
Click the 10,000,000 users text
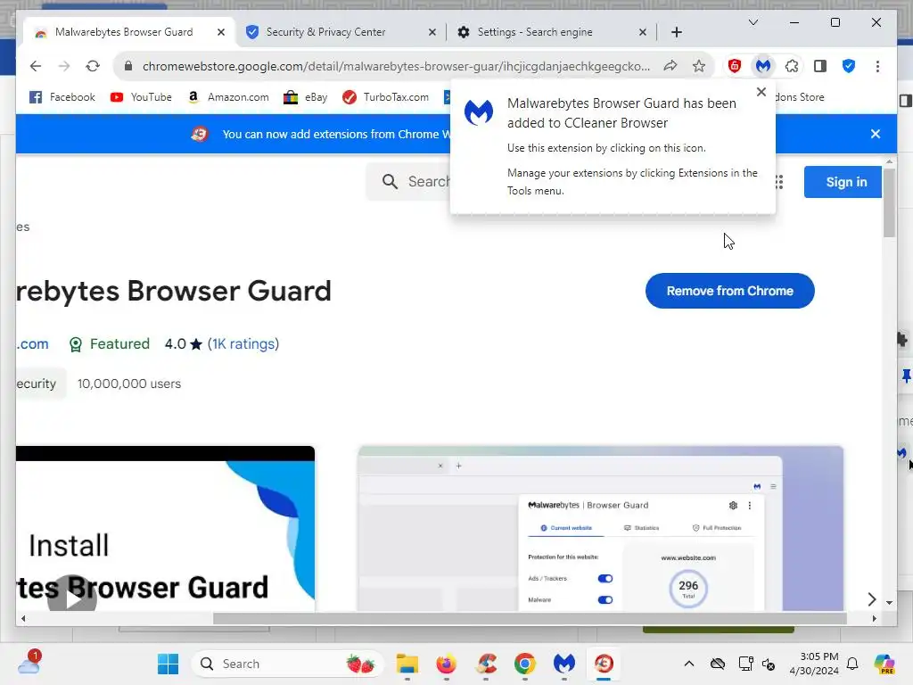[x=129, y=384]
